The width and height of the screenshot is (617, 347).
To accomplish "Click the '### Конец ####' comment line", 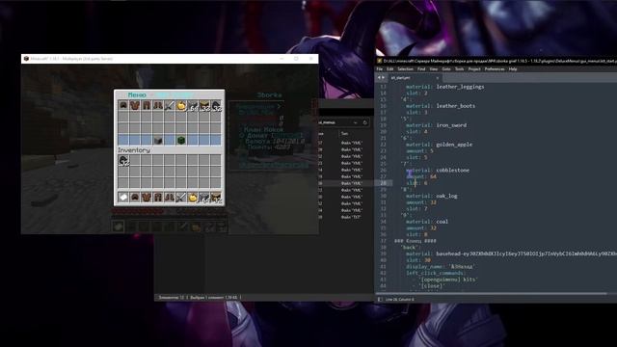I will coord(416,241).
